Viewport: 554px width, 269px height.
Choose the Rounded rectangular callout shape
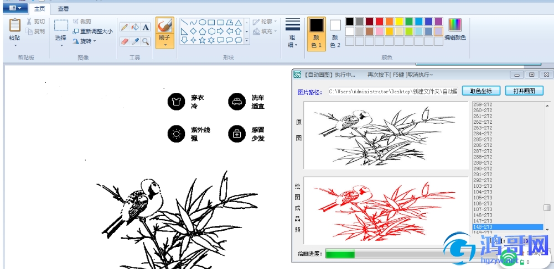[220, 40]
